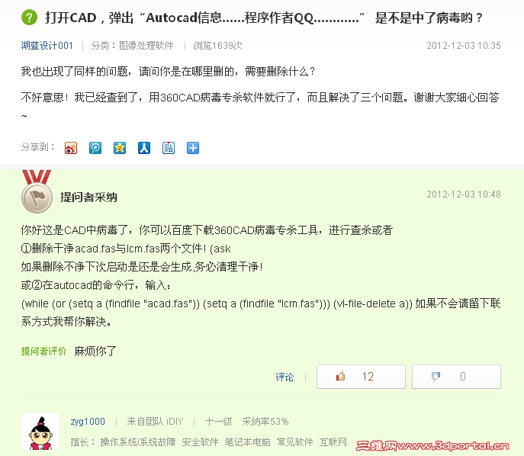Viewport: 524px width, 456px height.
Task: Open the 笔记本电脑 expertise tag
Action: (248, 442)
